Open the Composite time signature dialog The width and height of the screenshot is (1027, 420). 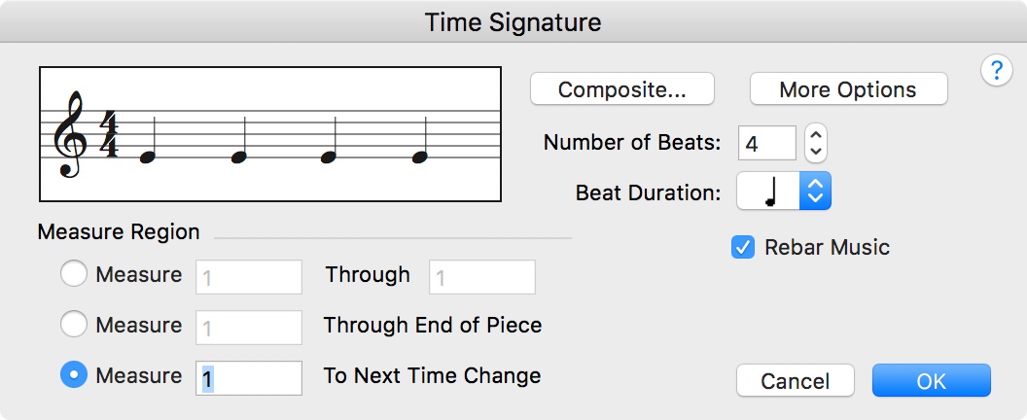point(621,89)
